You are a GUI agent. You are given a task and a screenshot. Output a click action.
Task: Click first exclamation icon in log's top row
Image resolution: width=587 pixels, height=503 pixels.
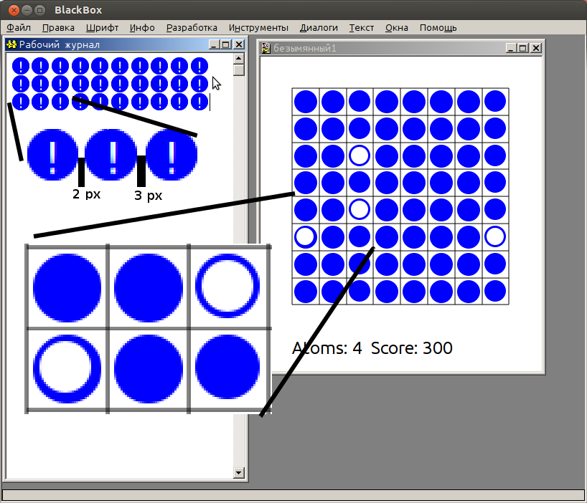coord(21,67)
